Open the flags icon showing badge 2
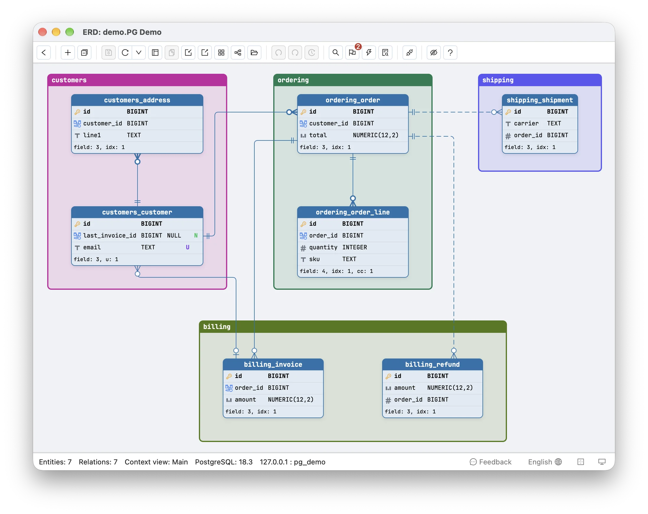648x514 pixels. click(352, 53)
